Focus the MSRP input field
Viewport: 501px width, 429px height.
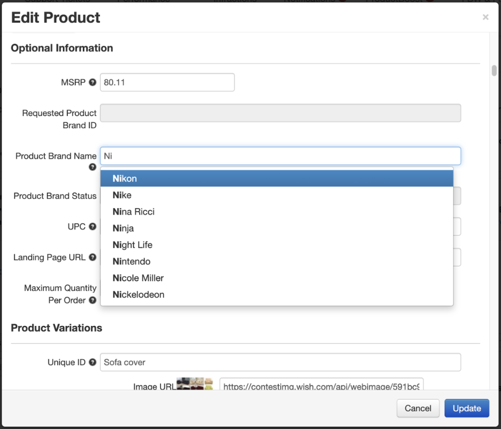coord(167,83)
